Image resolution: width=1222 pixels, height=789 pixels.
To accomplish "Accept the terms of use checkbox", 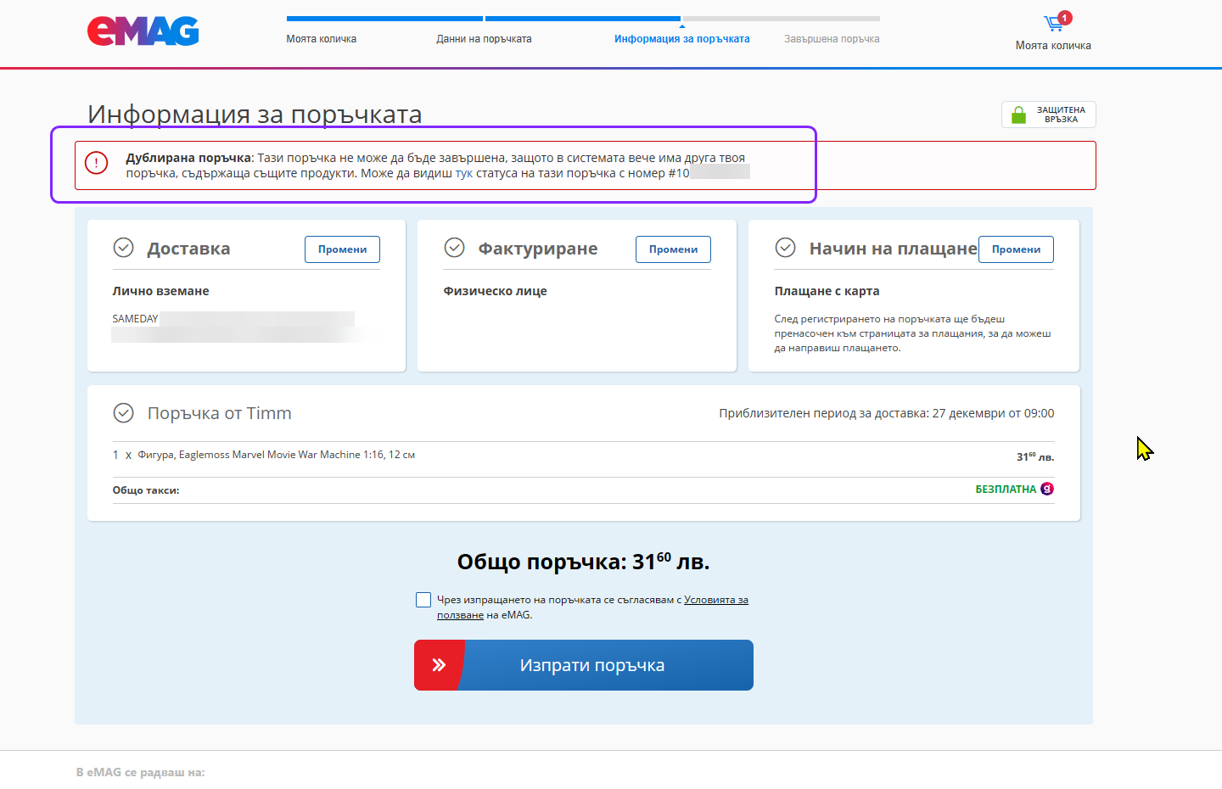I will pyautogui.click(x=423, y=600).
